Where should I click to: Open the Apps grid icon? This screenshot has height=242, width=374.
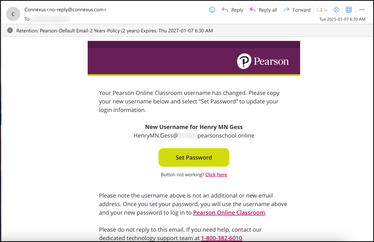point(349,10)
